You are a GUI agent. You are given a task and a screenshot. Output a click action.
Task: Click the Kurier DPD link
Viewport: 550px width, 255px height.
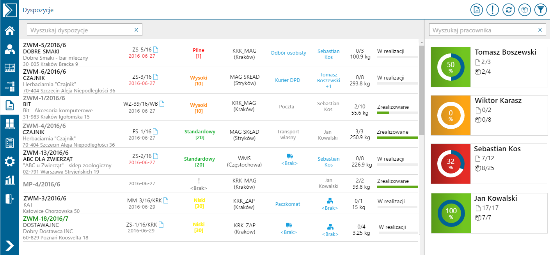point(287,80)
